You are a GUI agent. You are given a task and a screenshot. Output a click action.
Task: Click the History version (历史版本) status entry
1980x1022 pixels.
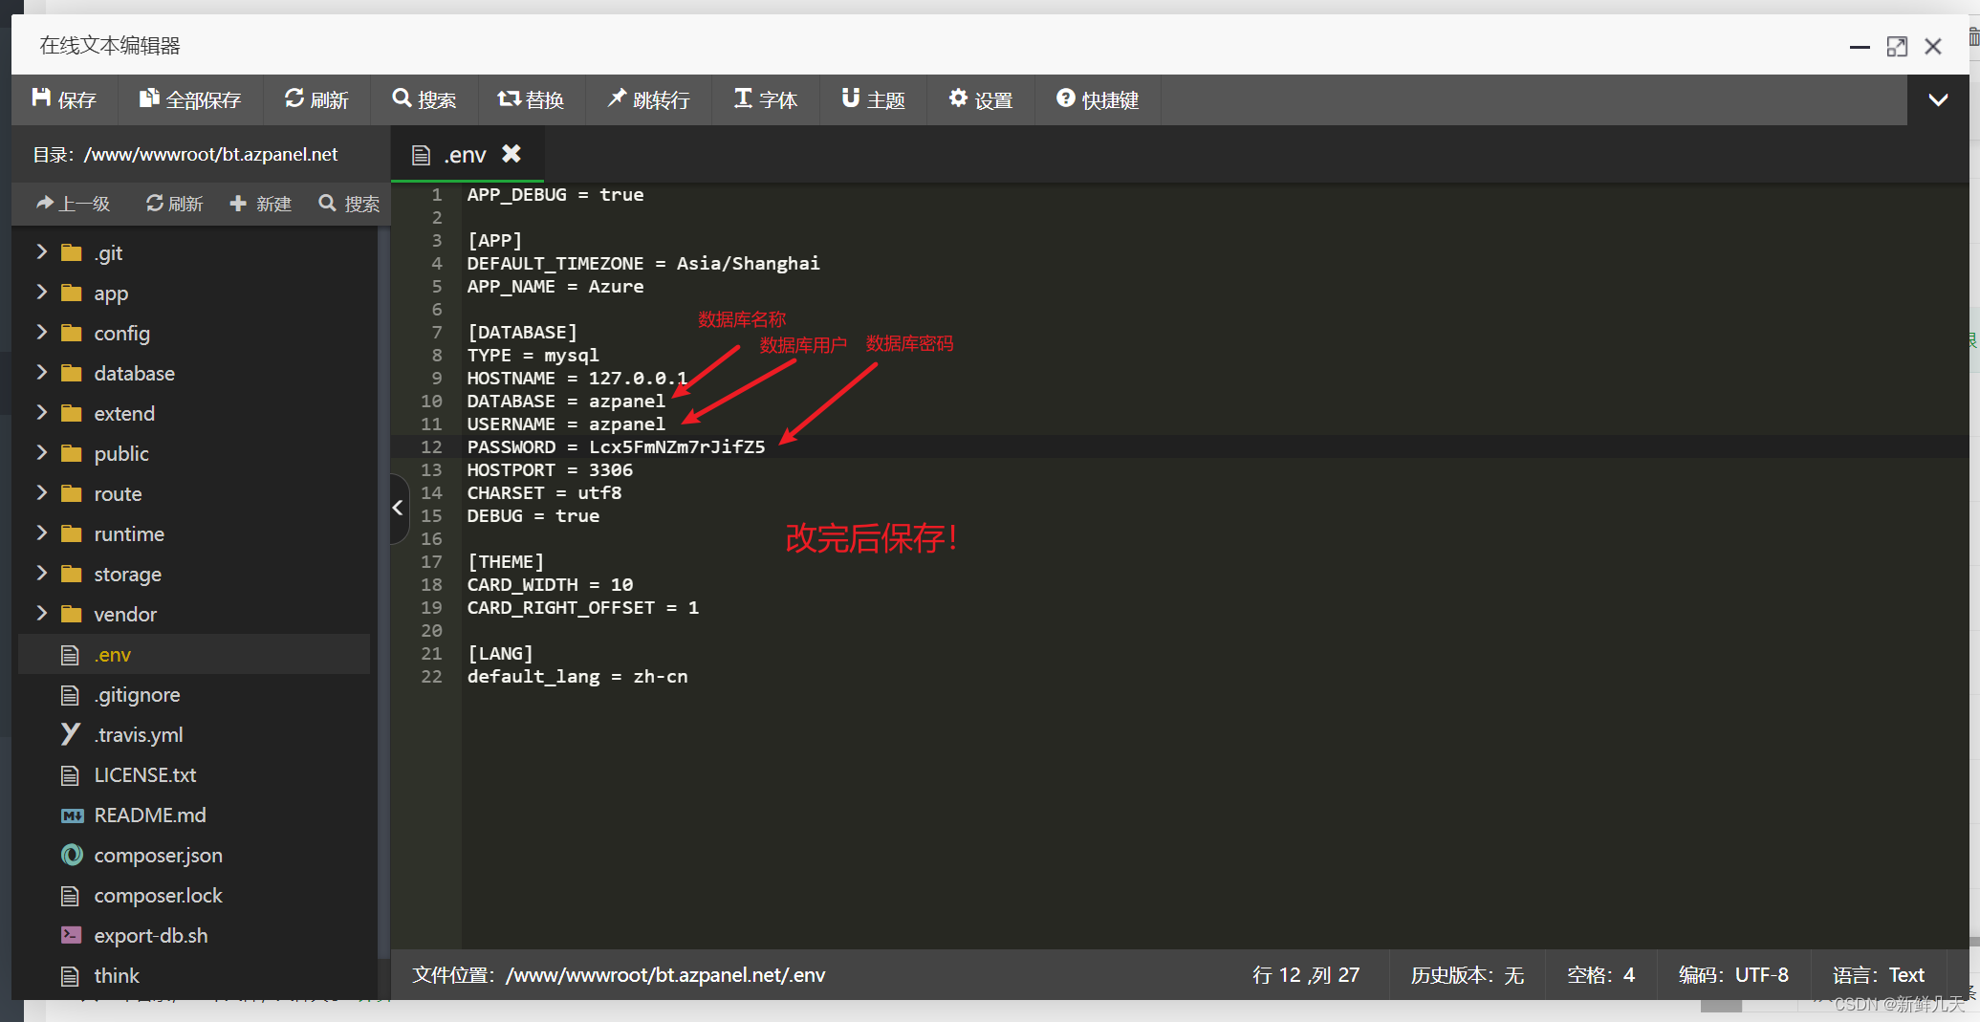pyautogui.click(x=1467, y=975)
